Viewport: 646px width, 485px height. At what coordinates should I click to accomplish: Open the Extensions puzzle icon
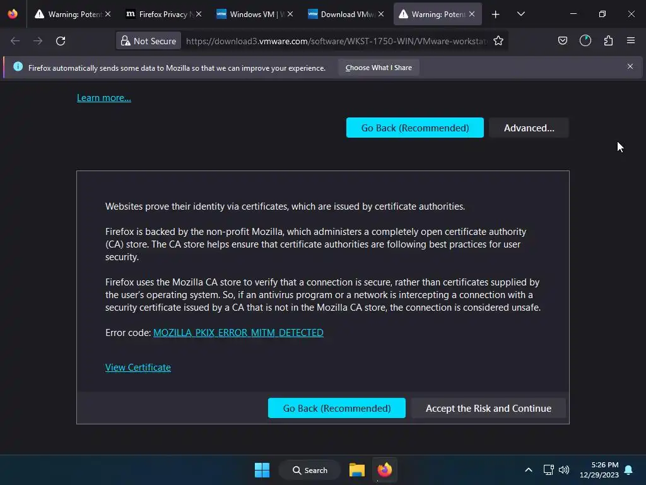608,40
